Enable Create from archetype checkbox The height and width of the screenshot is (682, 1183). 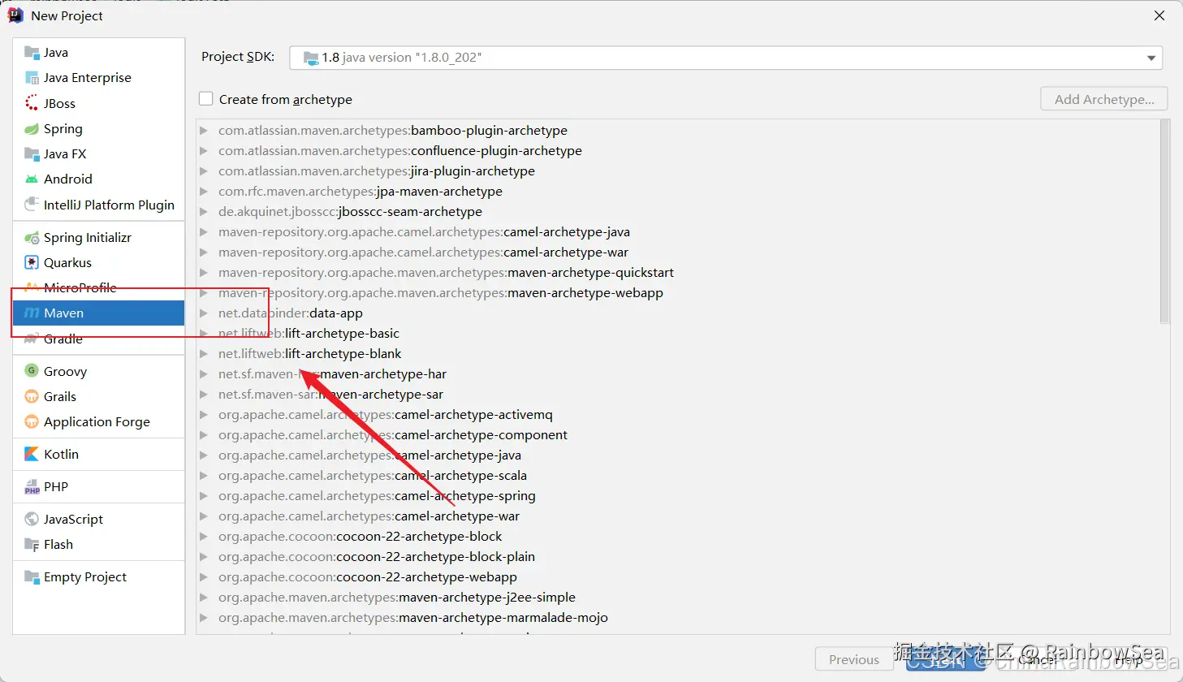click(206, 99)
